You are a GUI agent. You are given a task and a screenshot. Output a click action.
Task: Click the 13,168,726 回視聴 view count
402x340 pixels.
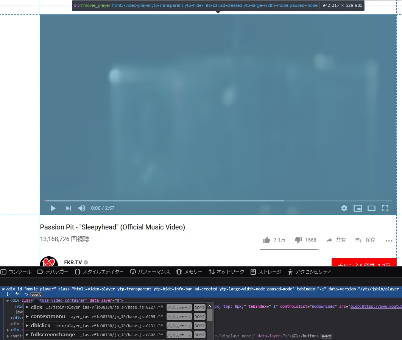click(x=65, y=239)
